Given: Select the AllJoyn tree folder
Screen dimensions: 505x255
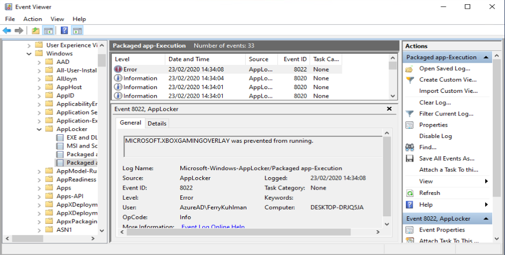Looking at the screenshot, I should coord(67,79).
